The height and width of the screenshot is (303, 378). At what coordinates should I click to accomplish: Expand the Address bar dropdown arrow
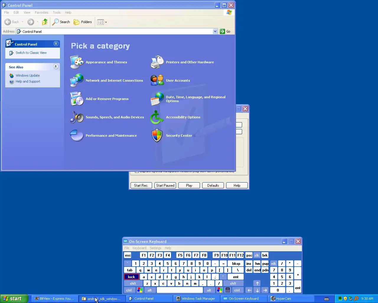tap(215, 31)
